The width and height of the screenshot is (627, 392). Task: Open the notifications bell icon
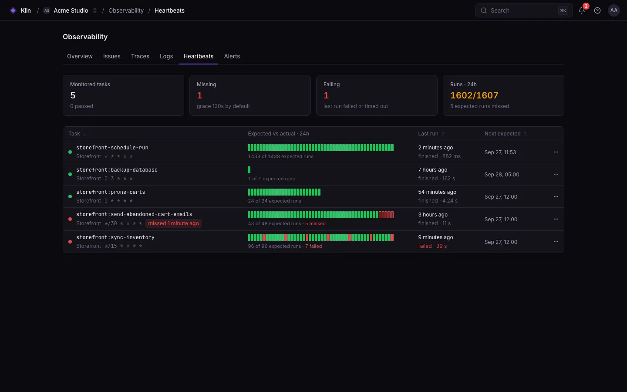click(582, 10)
